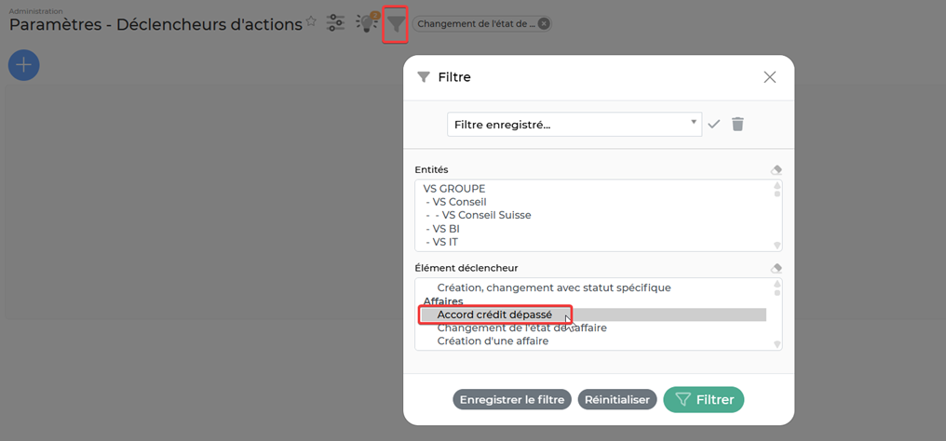Open the lightbulb tips icon
The width and height of the screenshot is (946, 441).
(368, 23)
